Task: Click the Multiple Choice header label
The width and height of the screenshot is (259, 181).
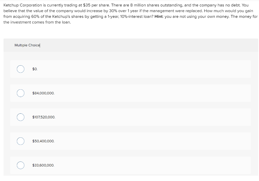Action: pos(27,45)
